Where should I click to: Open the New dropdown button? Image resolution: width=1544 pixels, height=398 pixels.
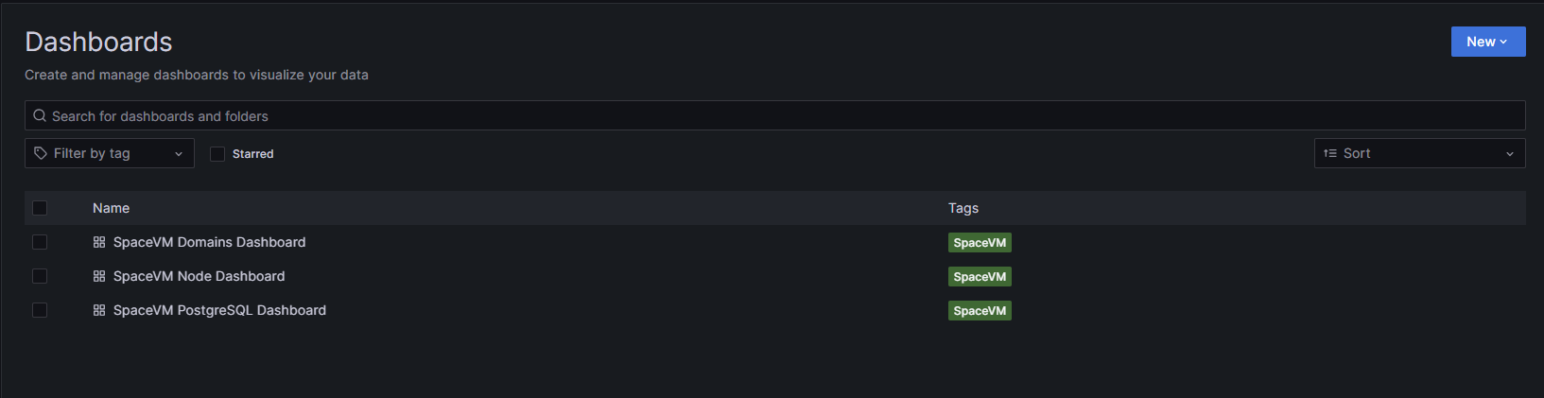[x=1488, y=42]
